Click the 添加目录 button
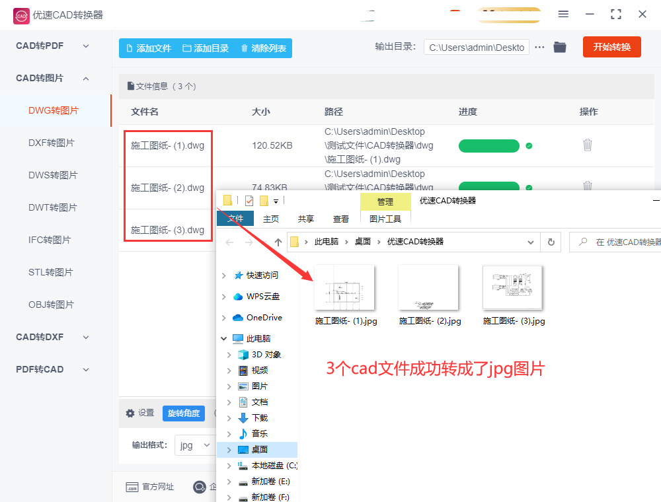661x502 pixels. 206,48
